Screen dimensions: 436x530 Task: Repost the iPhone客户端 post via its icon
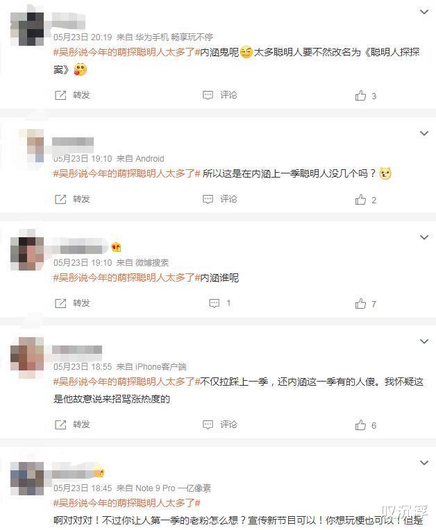pos(60,425)
